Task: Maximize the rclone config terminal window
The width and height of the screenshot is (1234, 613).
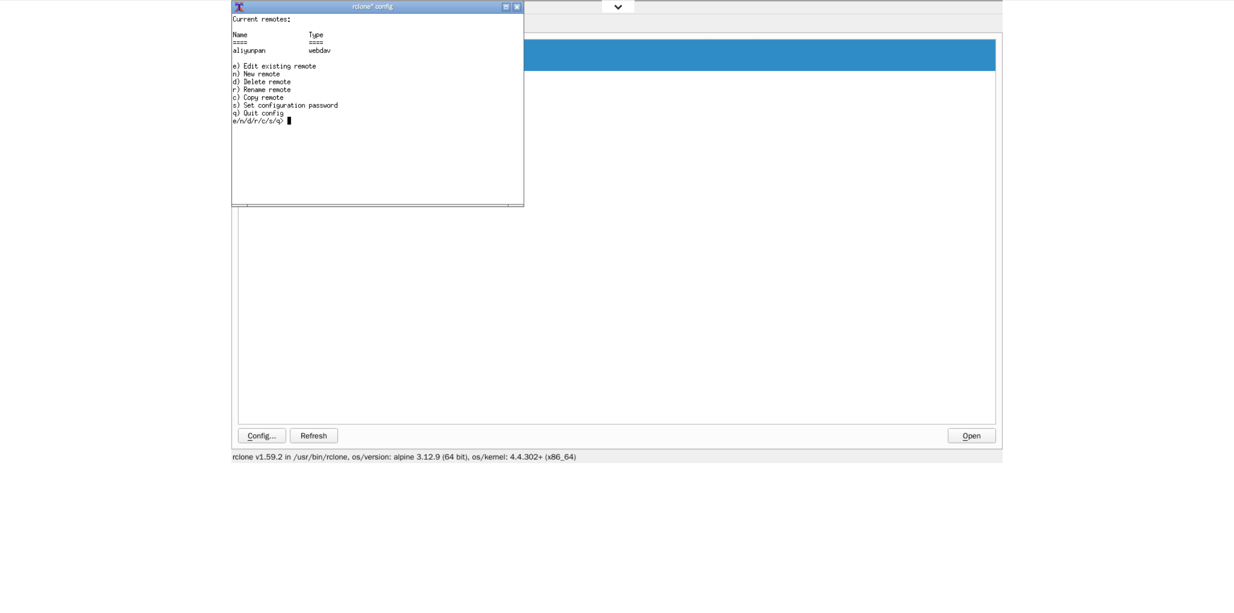Action: tap(506, 7)
